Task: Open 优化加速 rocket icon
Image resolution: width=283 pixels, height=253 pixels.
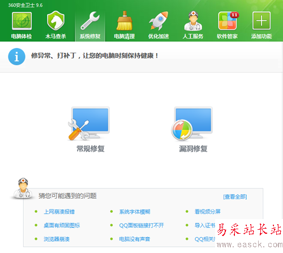Action: tap(158, 20)
